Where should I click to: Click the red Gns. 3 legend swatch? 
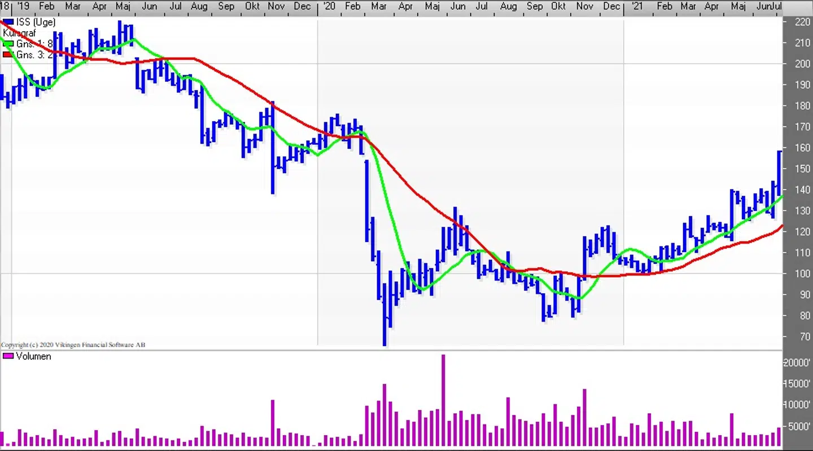(8, 55)
